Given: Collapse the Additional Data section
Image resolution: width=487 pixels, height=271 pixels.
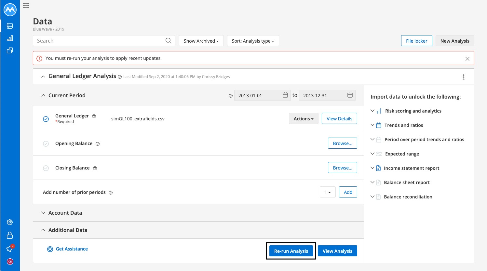Looking at the screenshot, I should [43, 230].
